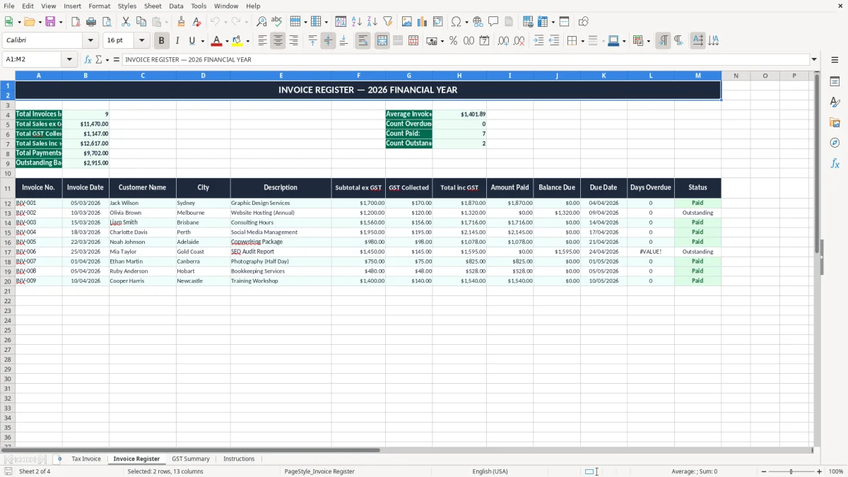
Task: Open the Sheet menu
Action: [x=153, y=6]
